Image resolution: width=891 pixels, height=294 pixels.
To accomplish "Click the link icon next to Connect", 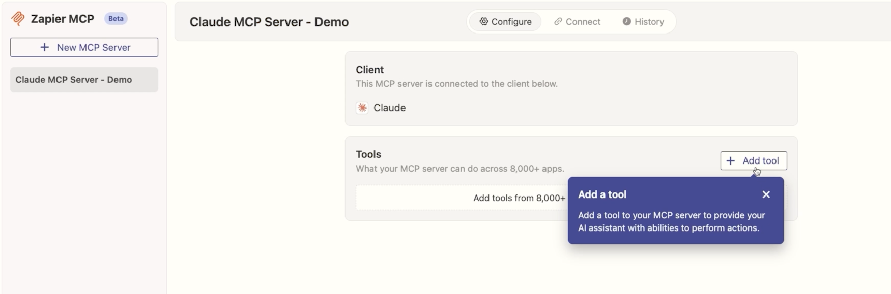I will point(558,21).
